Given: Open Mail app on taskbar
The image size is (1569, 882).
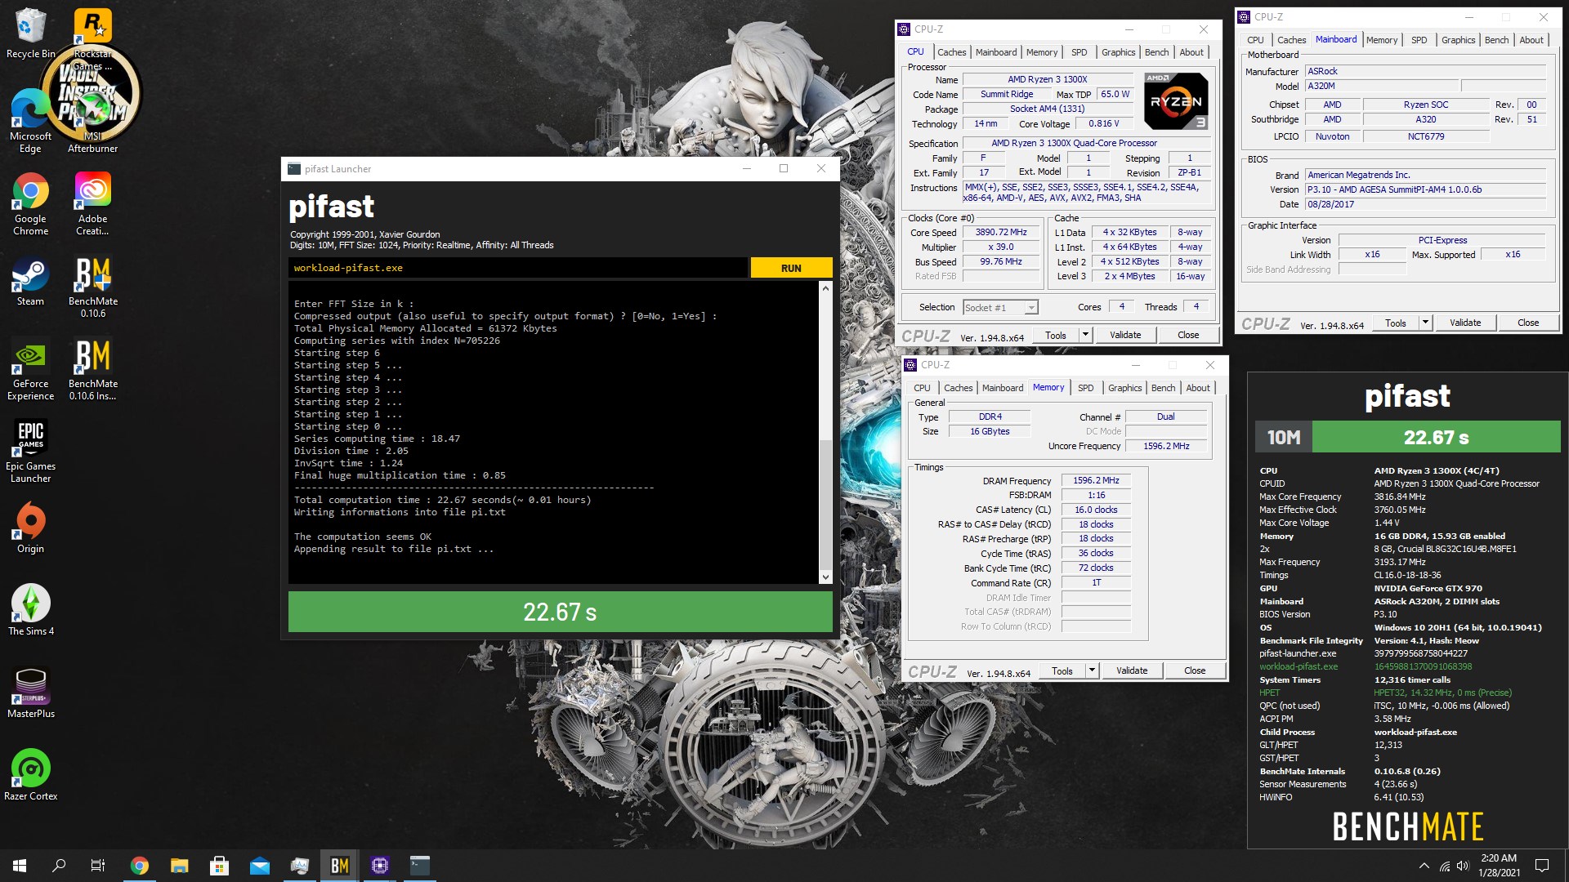Looking at the screenshot, I should pos(259,866).
